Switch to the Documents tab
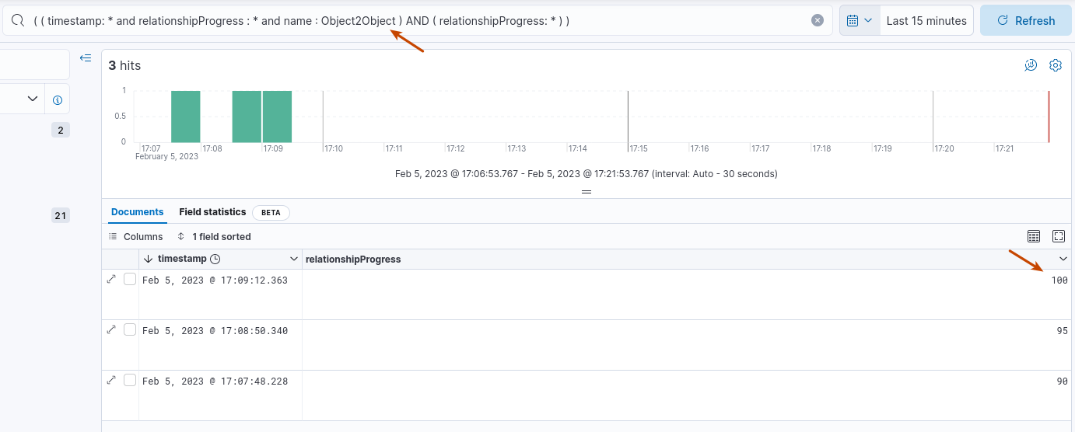Image resolution: width=1075 pixels, height=432 pixels. coord(138,212)
